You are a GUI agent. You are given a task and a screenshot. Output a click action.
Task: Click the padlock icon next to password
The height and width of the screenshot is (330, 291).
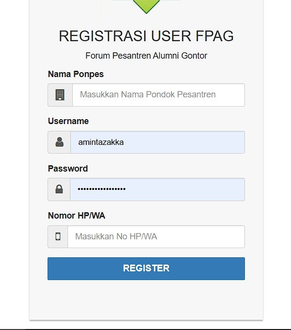[59, 189]
